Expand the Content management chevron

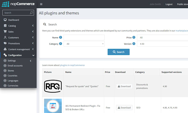pos(33,49)
